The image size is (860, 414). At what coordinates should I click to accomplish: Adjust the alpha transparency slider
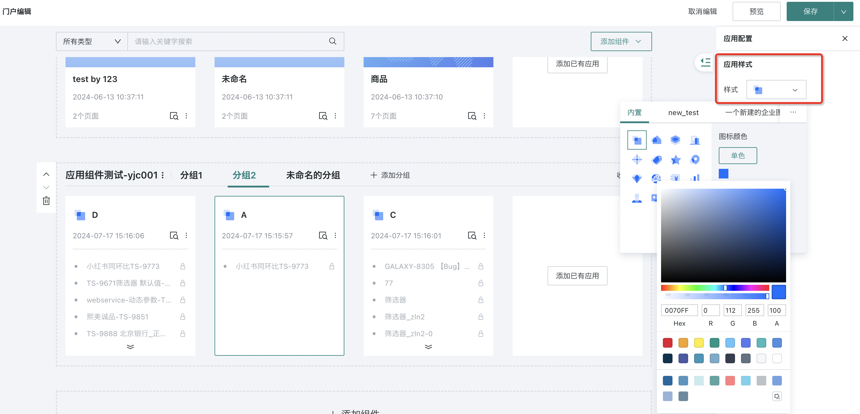(715, 296)
